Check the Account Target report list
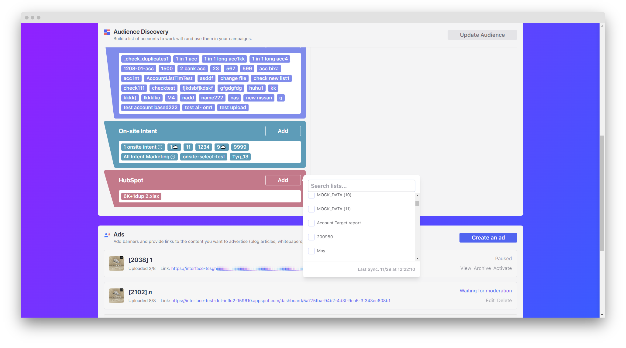The image size is (626, 348). 311,223
